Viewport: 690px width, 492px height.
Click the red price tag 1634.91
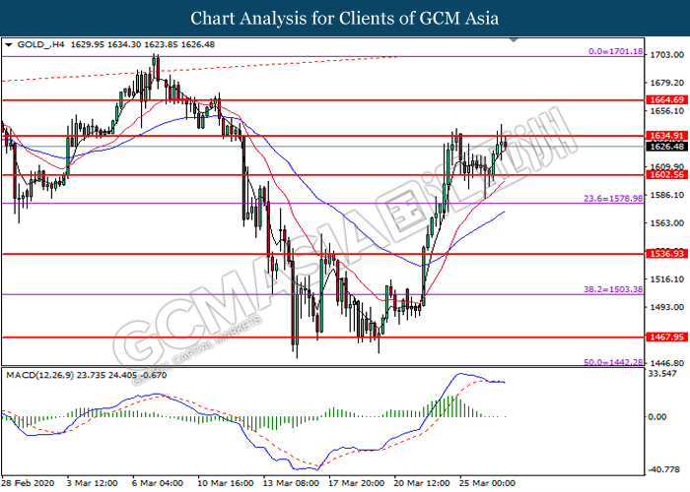point(666,136)
